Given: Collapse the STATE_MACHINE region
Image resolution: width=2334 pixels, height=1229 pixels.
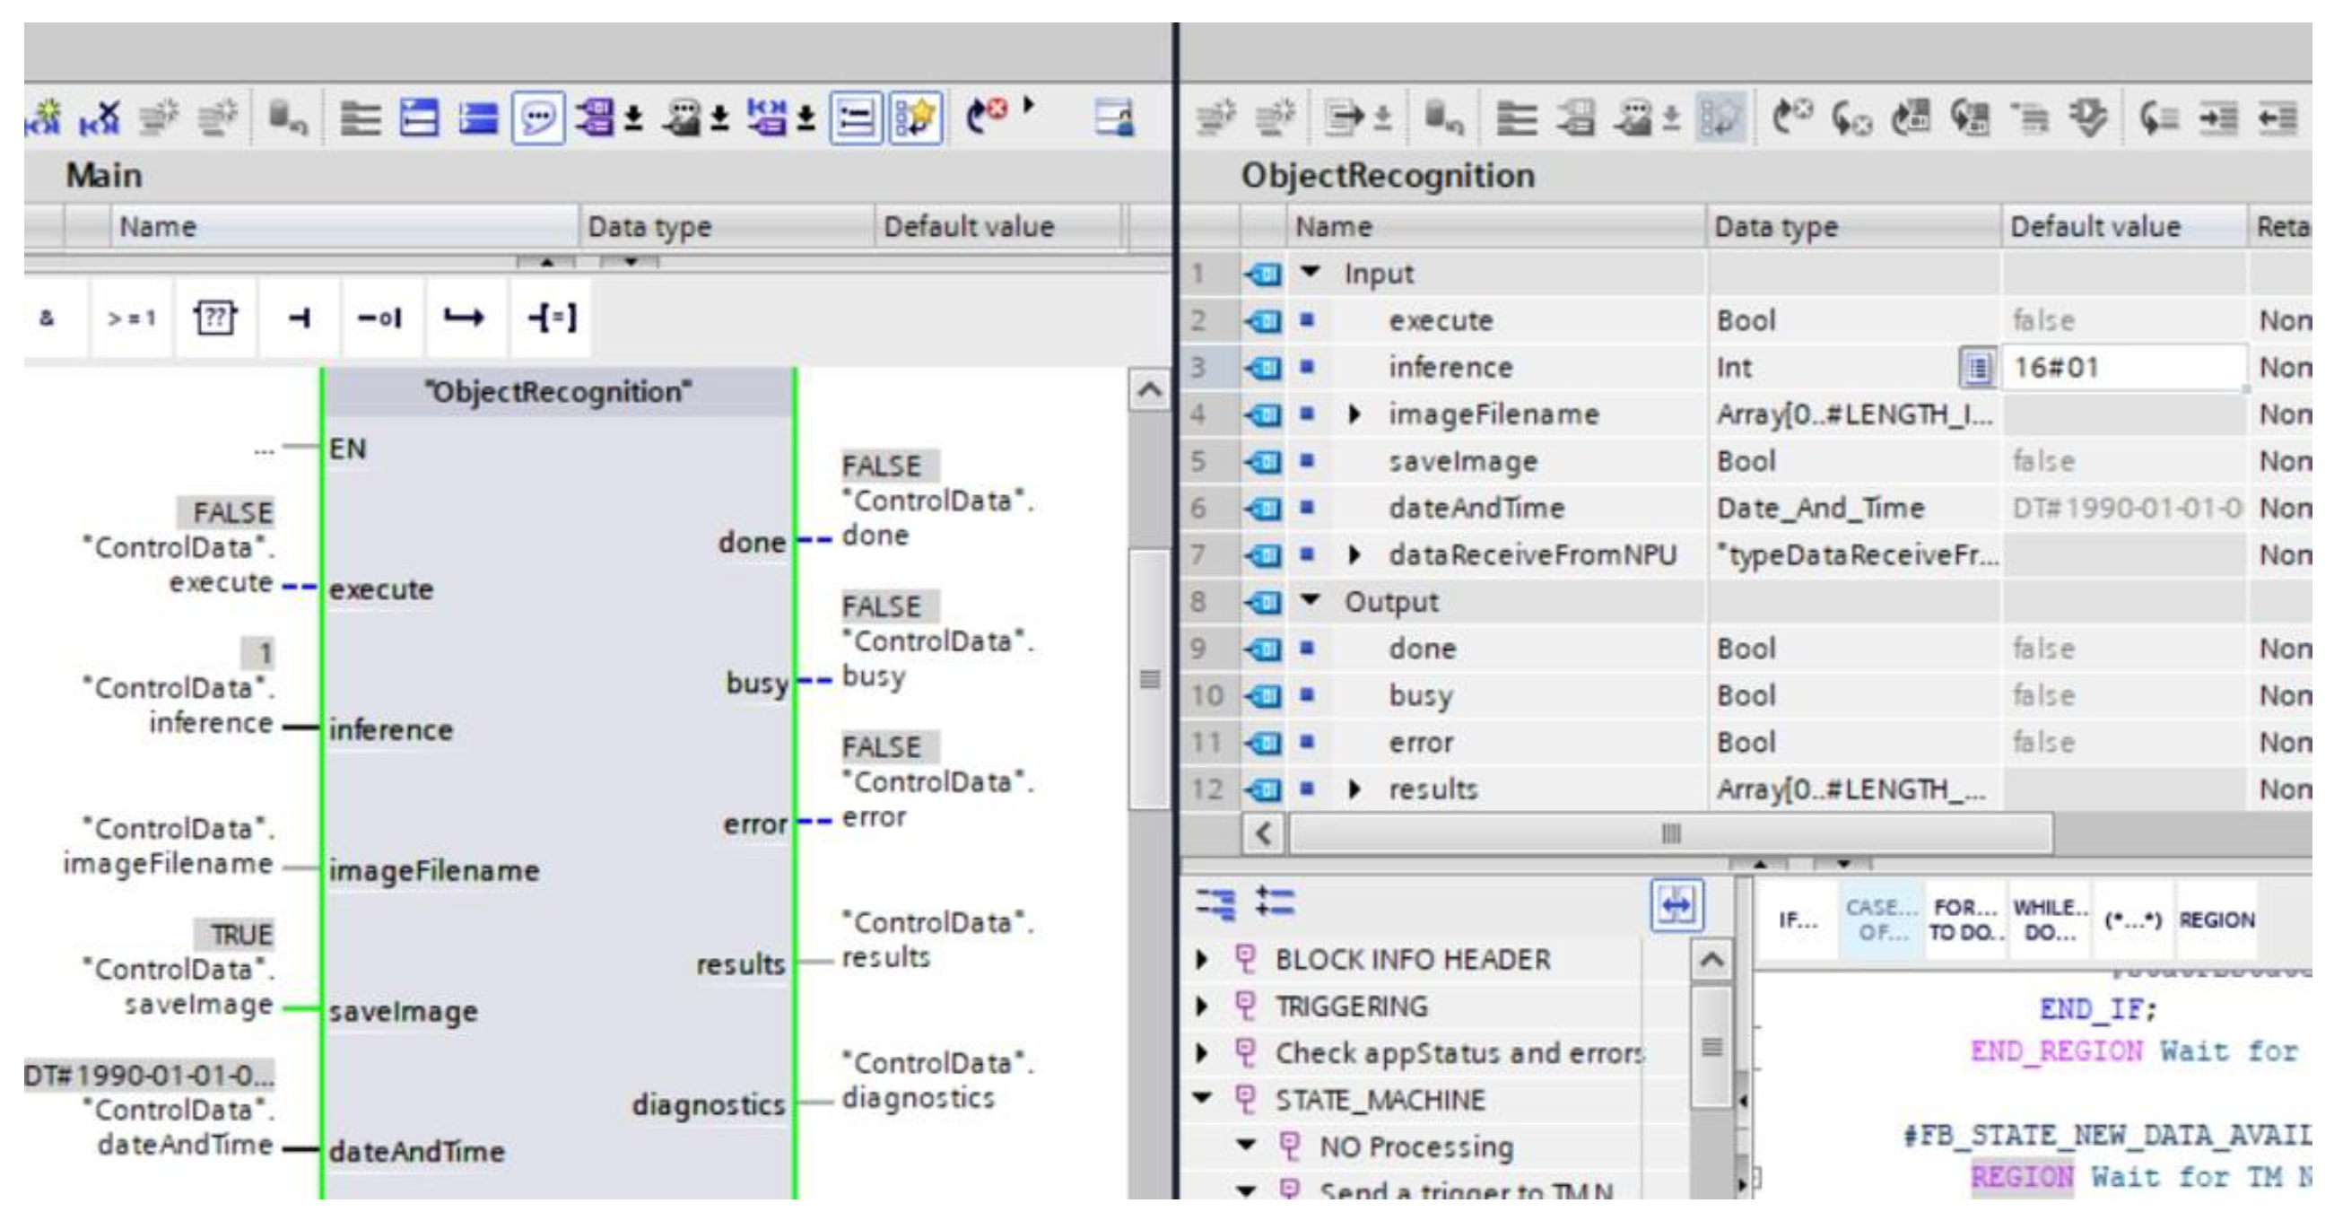Looking at the screenshot, I should (1202, 1099).
